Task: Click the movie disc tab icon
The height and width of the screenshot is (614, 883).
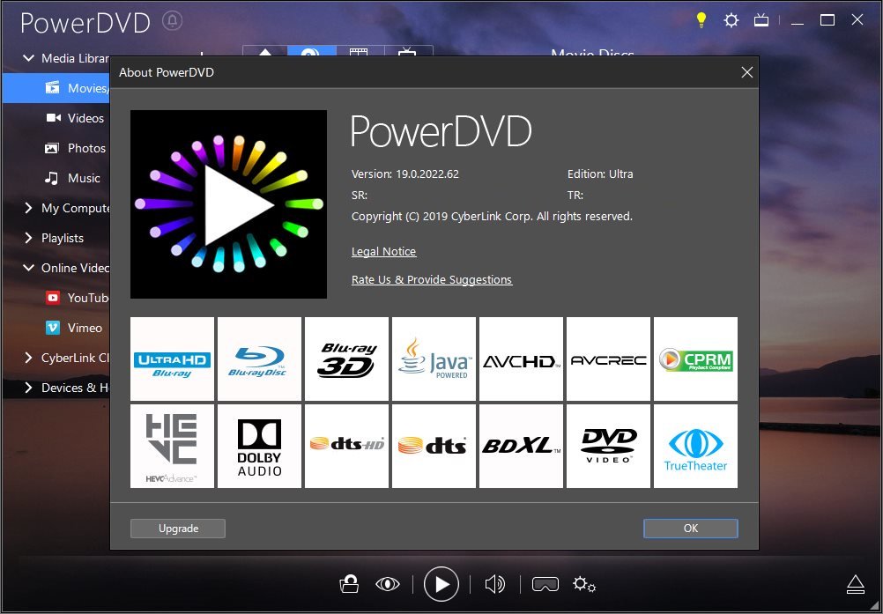Action: [x=311, y=51]
